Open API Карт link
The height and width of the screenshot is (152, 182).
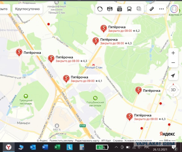click(x=106, y=141)
